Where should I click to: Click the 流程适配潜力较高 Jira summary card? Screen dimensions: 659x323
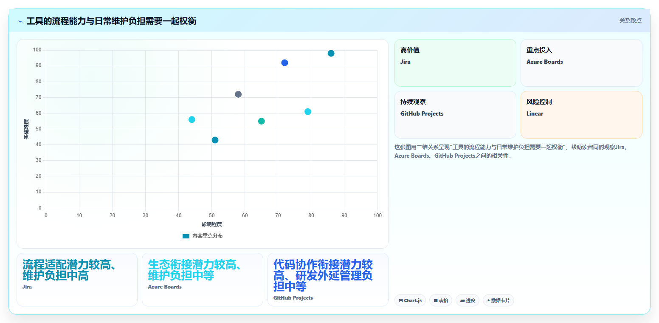[77, 280]
